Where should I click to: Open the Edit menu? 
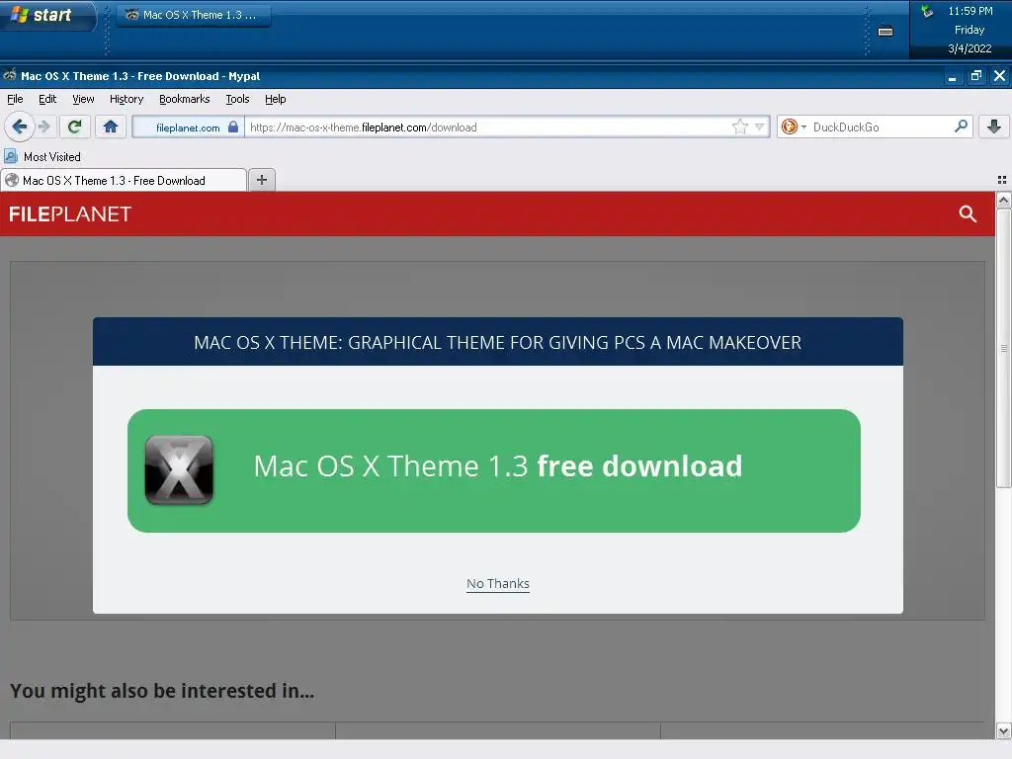point(47,99)
